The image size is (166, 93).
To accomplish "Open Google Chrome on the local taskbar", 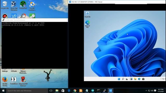I will click(75, 91).
